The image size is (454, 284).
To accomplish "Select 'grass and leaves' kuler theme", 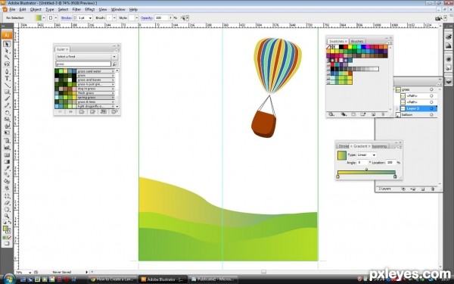I will pyautogui.click(x=85, y=80).
